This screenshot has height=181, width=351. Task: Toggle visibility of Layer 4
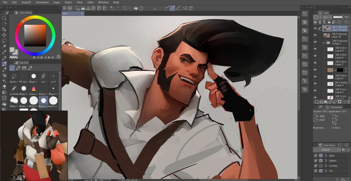315,84
